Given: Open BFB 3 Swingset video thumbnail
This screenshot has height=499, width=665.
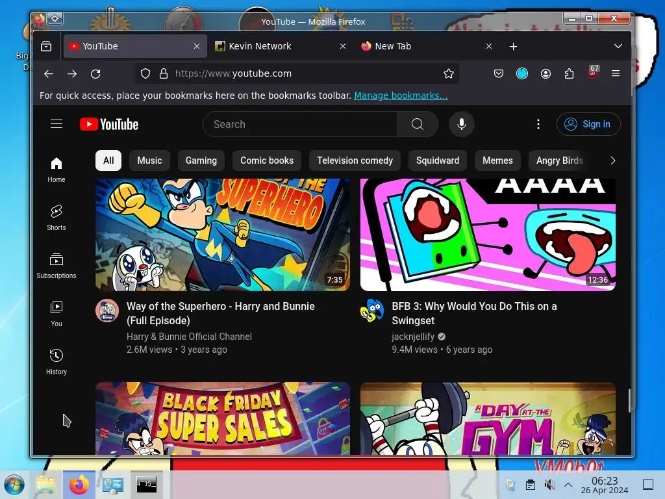Looking at the screenshot, I should click(488, 235).
